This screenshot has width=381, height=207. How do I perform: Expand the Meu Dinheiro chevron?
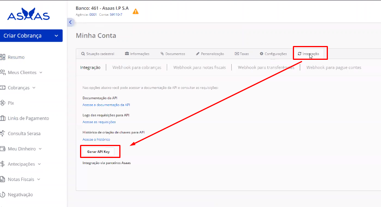click(40, 149)
